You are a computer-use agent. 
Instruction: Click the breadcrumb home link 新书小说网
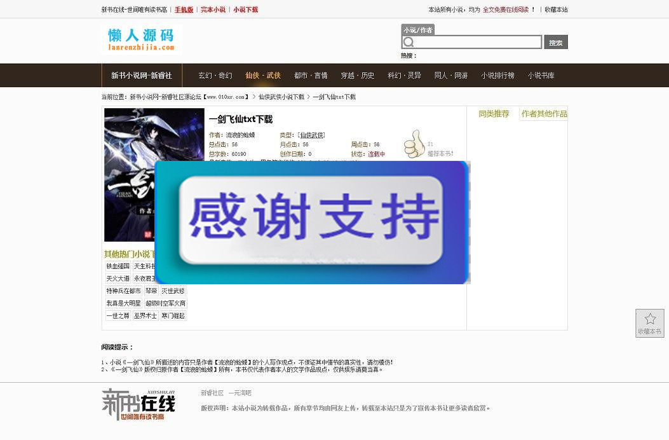click(189, 97)
